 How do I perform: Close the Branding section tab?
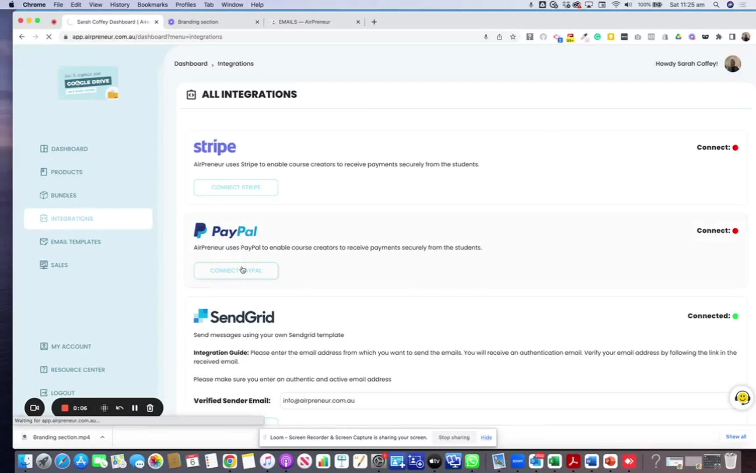pyautogui.click(x=257, y=22)
